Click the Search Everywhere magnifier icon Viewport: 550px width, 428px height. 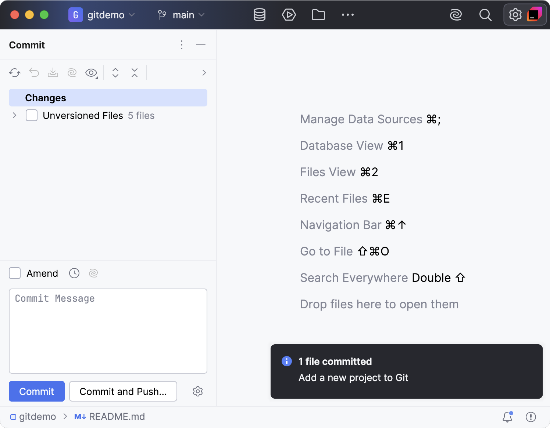tap(485, 15)
